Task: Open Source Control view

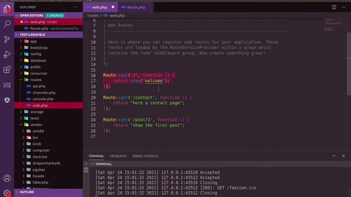Action: click(x=7, y=39)
